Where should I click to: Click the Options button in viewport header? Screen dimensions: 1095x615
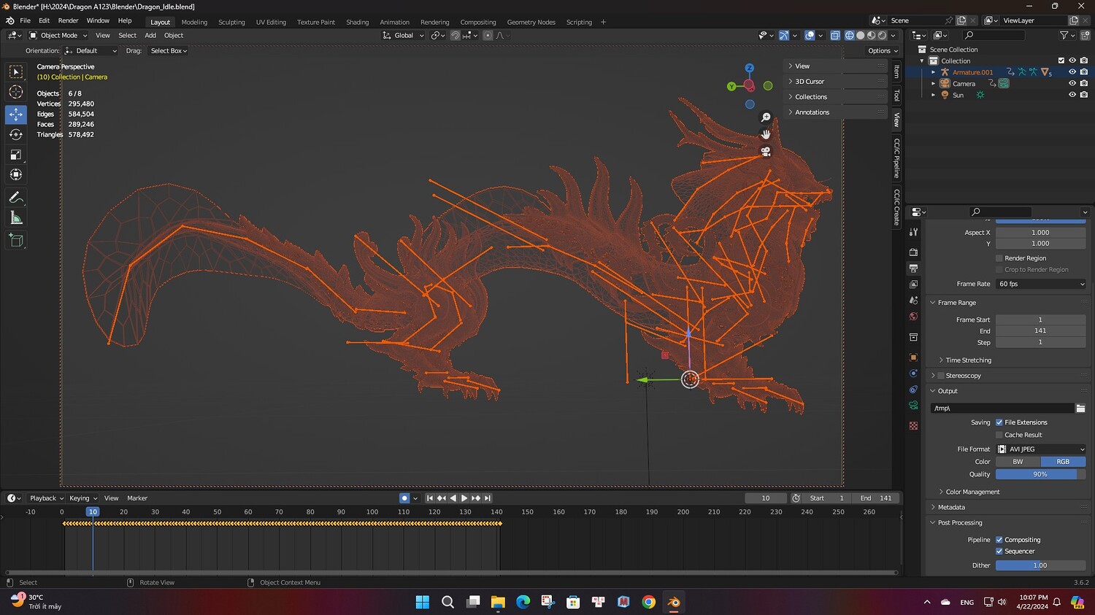(x=883, y=51)
